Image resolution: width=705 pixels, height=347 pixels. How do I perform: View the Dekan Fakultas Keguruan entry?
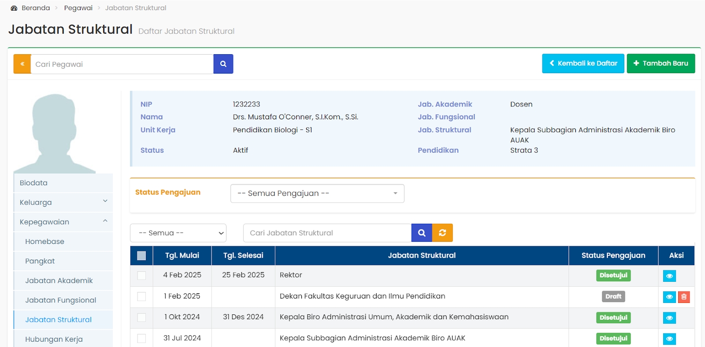pyautogui.click(x=669, y=297)
